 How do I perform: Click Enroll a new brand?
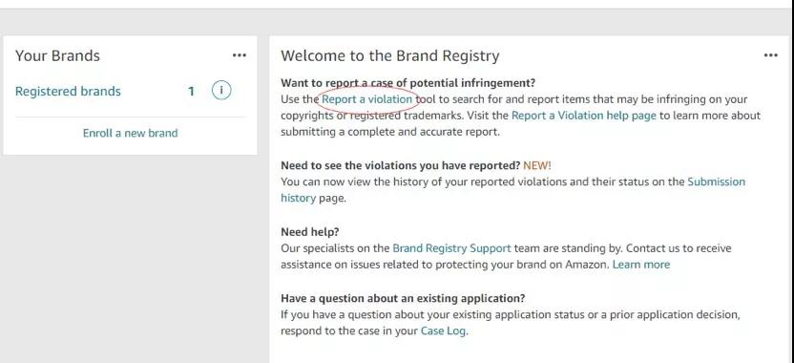coord(130,133)
